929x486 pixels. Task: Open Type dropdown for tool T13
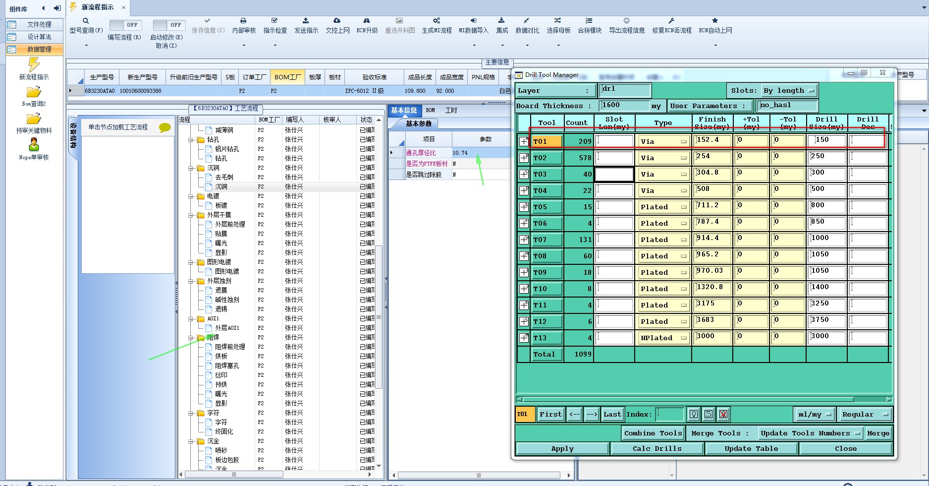(663, 338)
